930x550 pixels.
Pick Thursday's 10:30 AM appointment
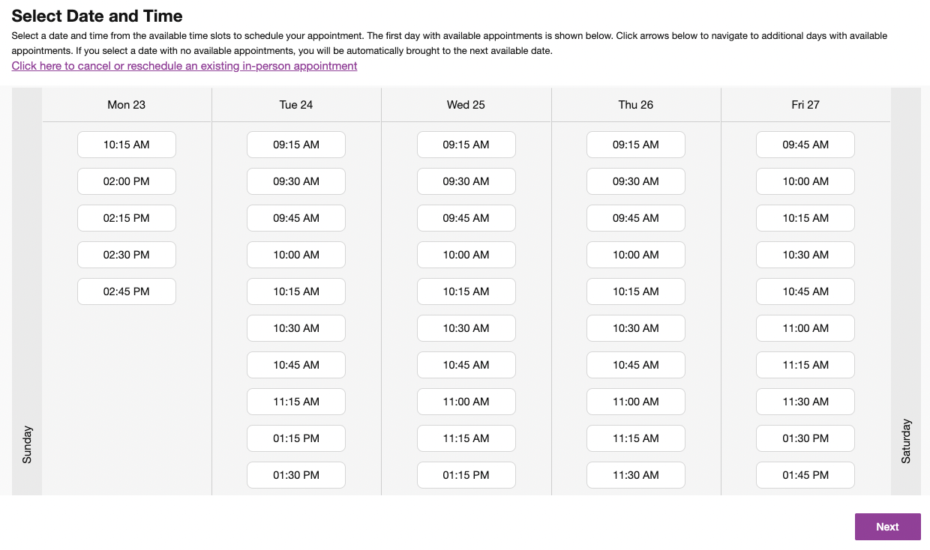[x=636, y=328]
